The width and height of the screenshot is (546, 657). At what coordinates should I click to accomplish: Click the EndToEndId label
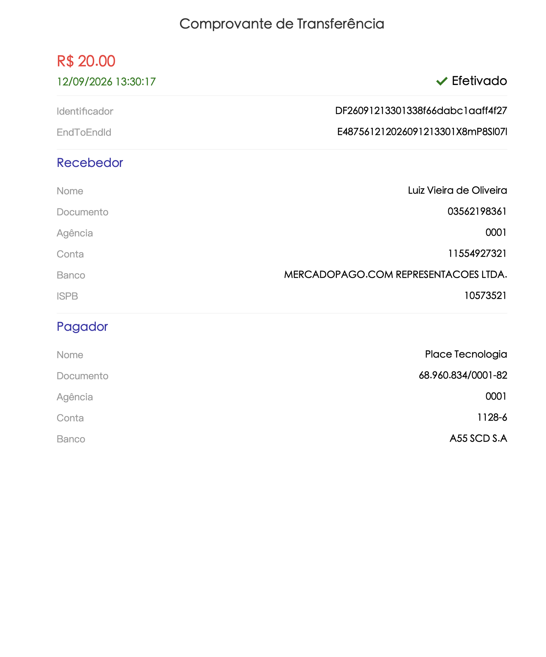coord(84,132)
